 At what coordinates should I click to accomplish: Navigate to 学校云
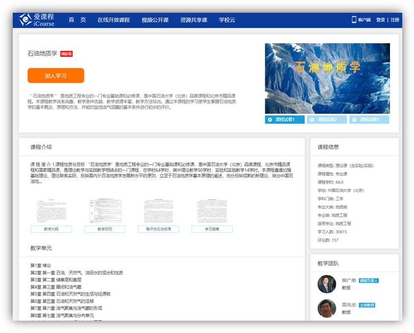227,20
